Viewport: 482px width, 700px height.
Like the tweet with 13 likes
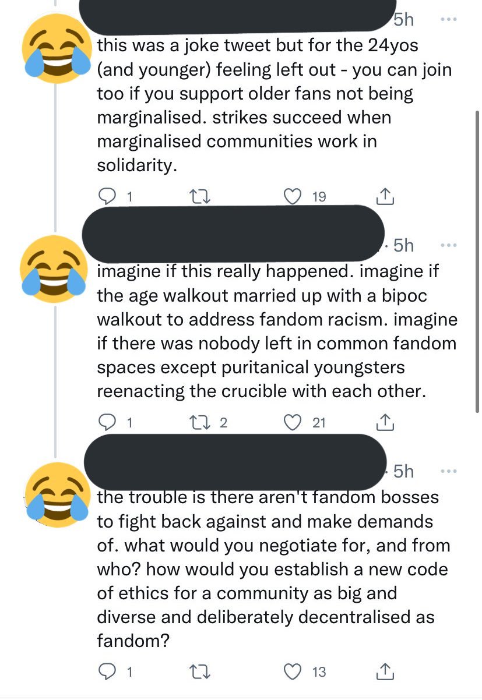click(x=294, y=672)
